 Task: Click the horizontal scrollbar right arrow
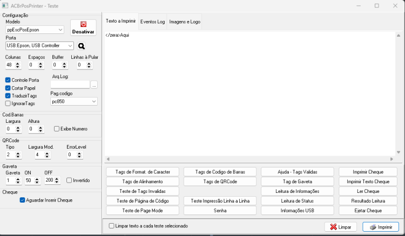click(391, 159)
